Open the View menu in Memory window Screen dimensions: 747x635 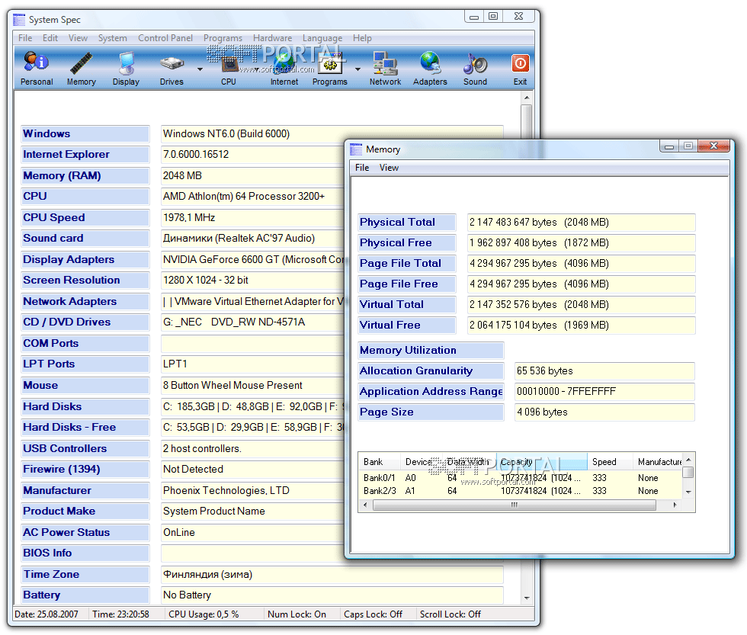click(389, 168)
